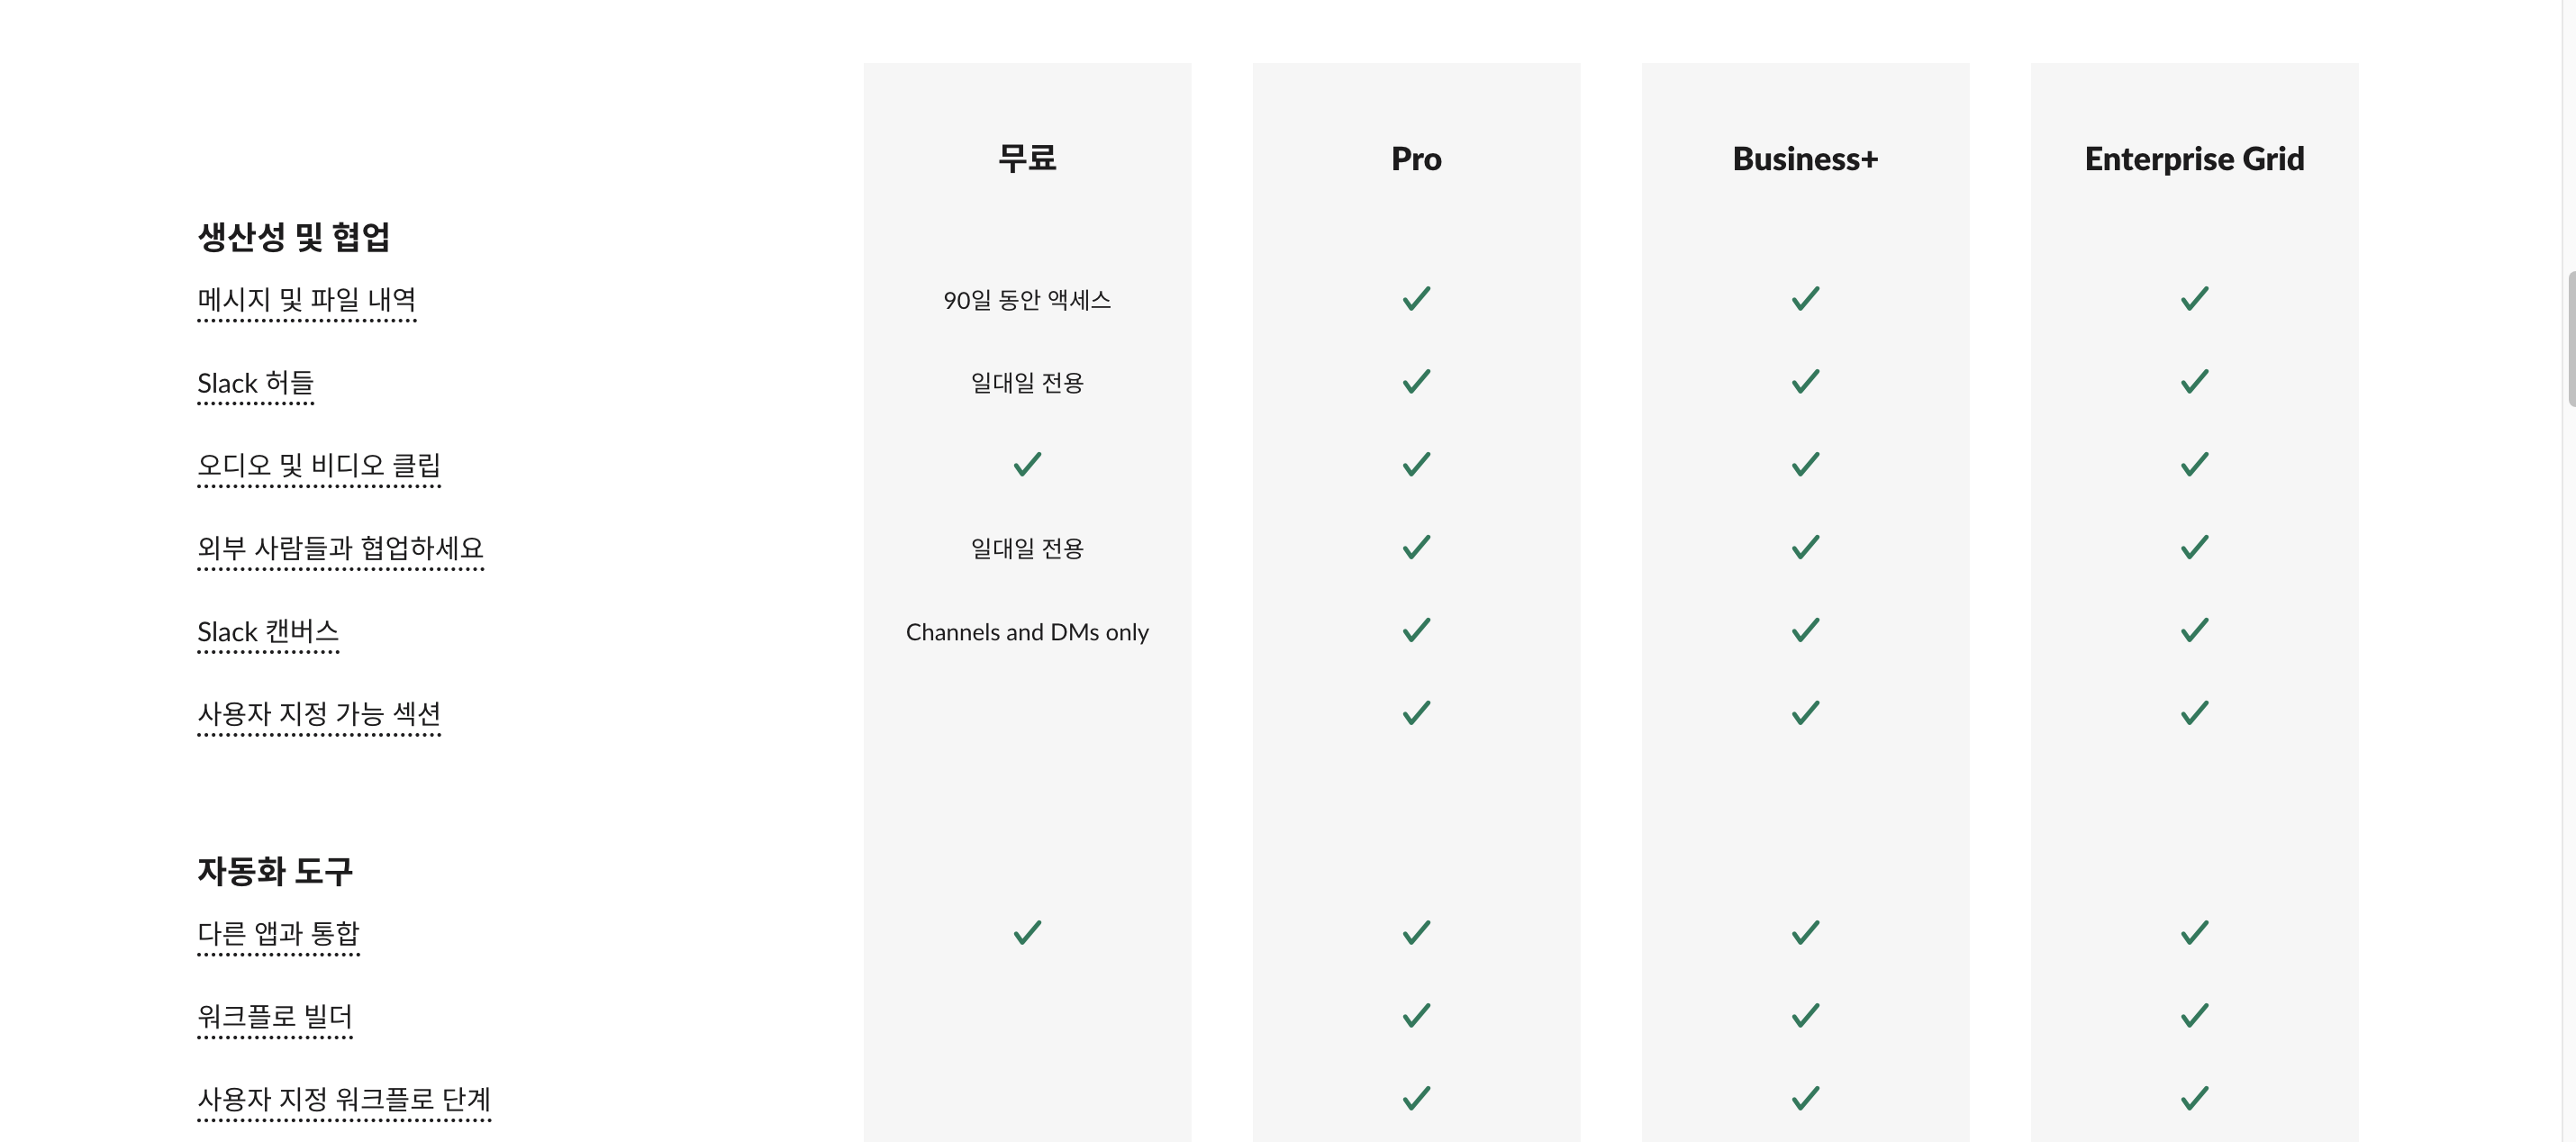Click the page's vertical scrollbar thumb
This screenshot has height=1142, width=2576.
(2571, 338)
